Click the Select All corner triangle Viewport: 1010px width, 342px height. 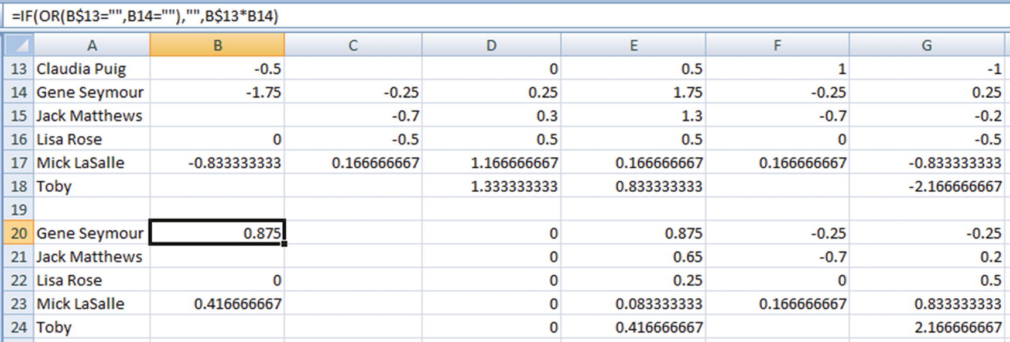tap(19, 45)
